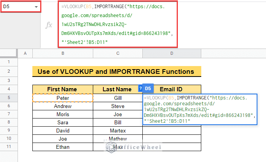Image resolution: width=266 pixels, height=162 pixels.
Task: Select row 2 header
Action: pos(9,71)
